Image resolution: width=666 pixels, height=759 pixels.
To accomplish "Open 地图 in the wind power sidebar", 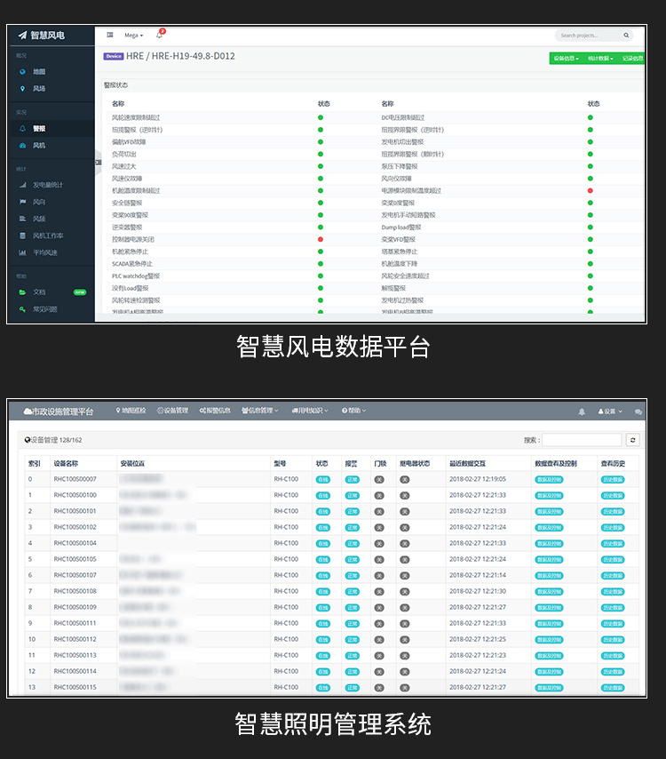I will tap(38, 71).
